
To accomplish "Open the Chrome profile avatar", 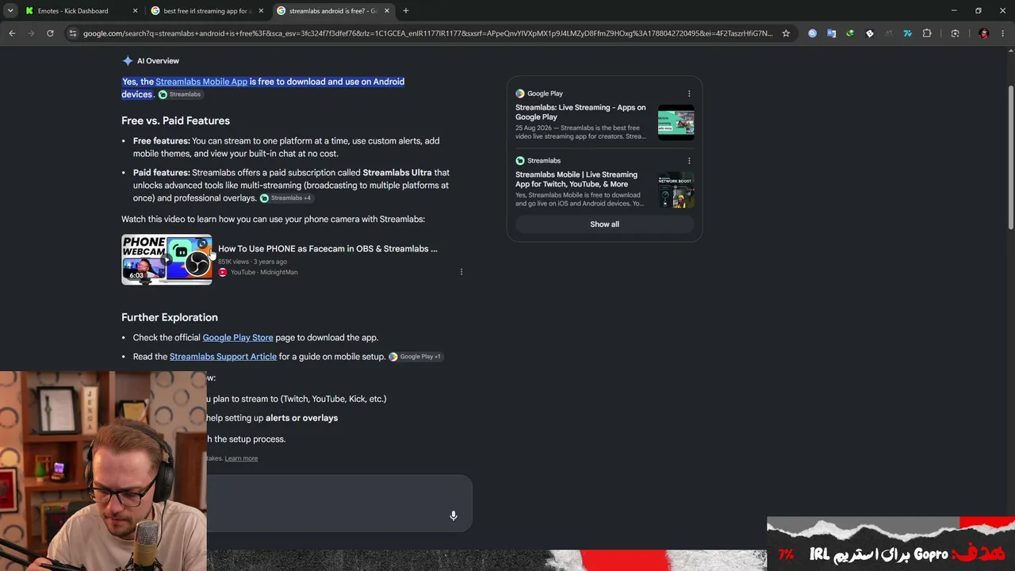I will pos(984,33).
